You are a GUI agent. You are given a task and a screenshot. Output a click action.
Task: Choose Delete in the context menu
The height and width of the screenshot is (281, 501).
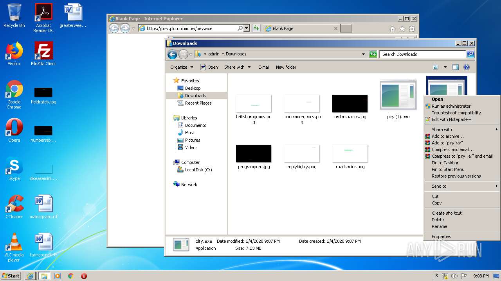pos(462,220)
